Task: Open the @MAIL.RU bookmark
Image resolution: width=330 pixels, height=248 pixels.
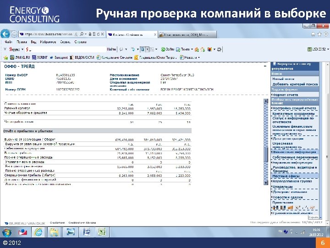Action: point(20,57)
